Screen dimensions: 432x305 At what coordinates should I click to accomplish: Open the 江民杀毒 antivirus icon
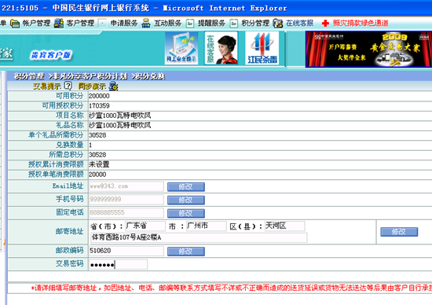pos(262,48)
